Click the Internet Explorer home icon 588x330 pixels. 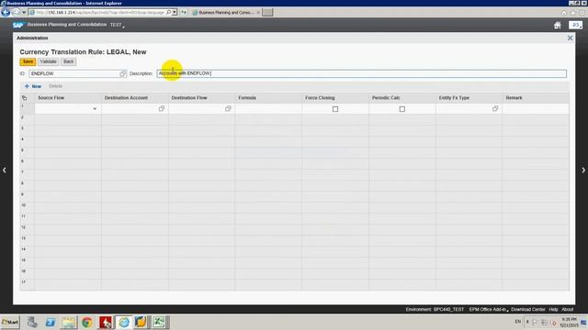(564, 13)
